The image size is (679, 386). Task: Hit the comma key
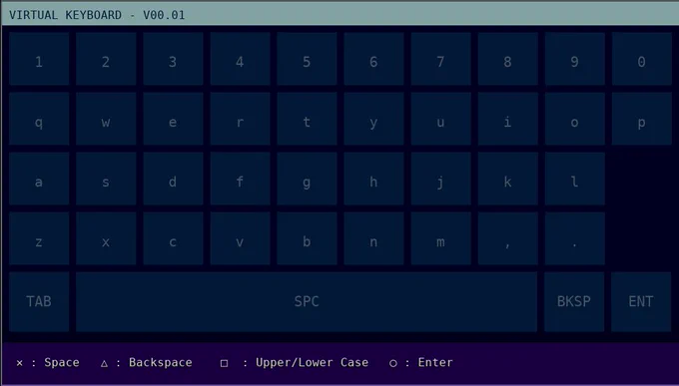(508, 238)
